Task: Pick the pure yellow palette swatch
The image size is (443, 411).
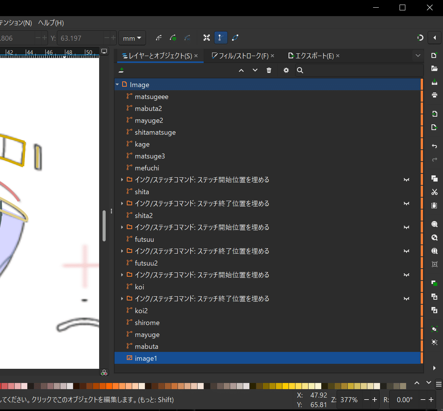Action: 285,386
